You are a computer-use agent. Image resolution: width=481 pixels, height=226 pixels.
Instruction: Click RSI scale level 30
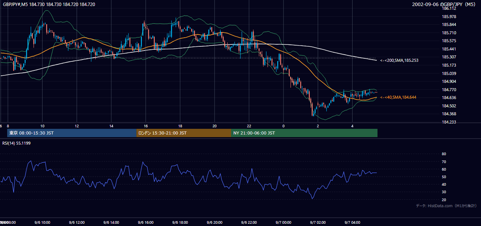point(444,192)
